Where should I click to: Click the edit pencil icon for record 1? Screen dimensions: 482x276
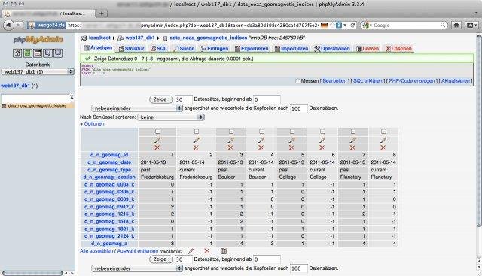tap(157, 141)
